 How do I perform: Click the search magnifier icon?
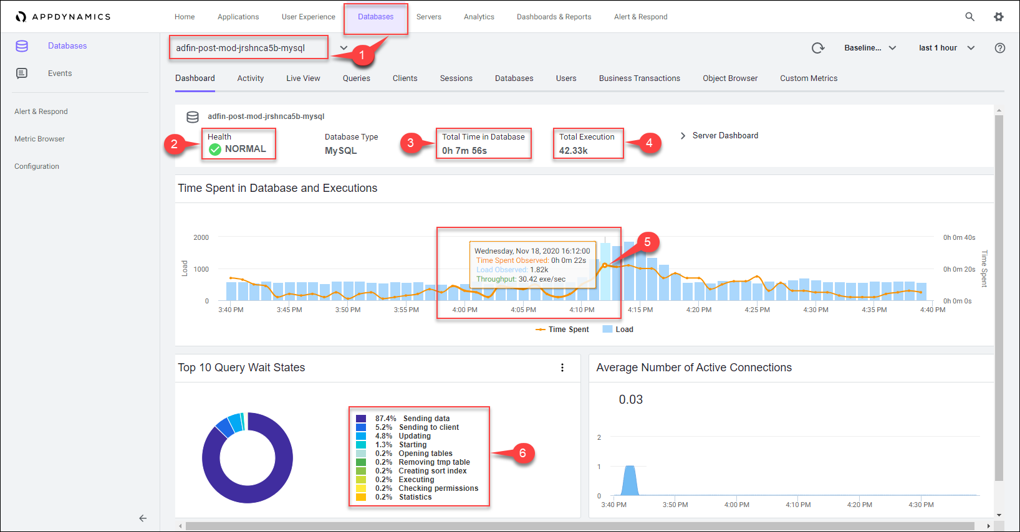(x=969, y=17)
